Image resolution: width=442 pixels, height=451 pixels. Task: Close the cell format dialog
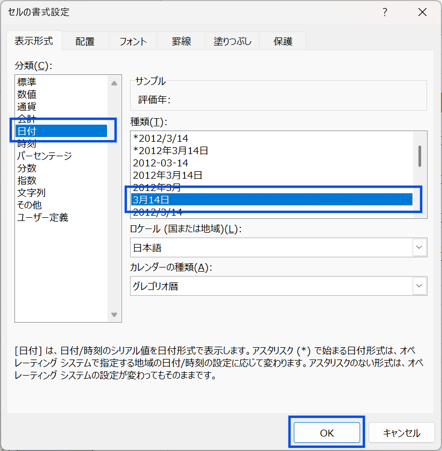422,12
